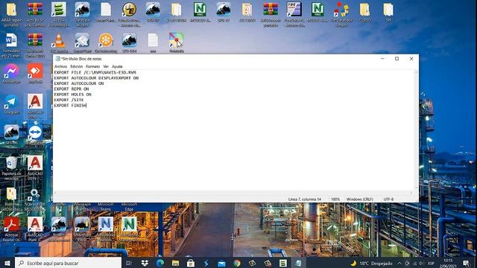477x268 pixels.
Task: Select the gold E application desktop icon
Action: (x=129, y=14)
